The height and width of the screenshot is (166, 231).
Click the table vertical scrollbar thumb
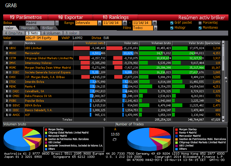tap(223, 58)
